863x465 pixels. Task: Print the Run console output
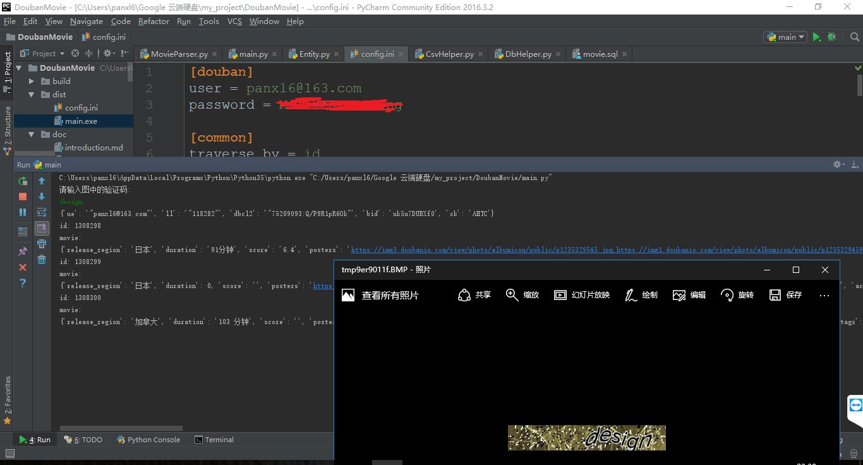pos(42,244)
